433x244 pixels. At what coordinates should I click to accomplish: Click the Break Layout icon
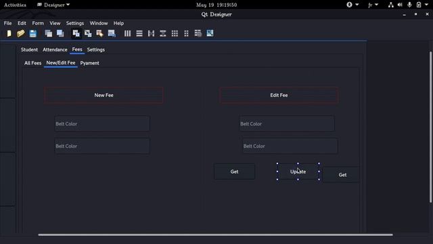pyautogui.click(x=198, y=33)
